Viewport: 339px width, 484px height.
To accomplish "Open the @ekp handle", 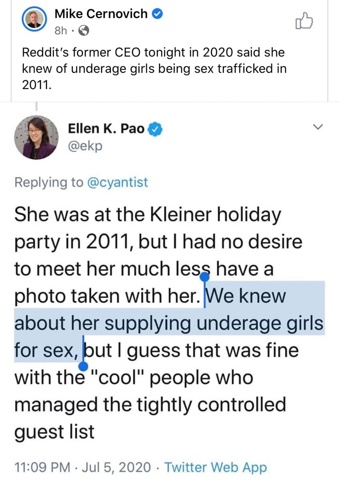I will tap(85, 146).
